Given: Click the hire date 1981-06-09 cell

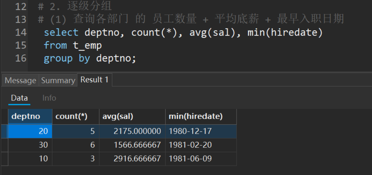Looking at the screenshot, I should (x=201, y=159).
